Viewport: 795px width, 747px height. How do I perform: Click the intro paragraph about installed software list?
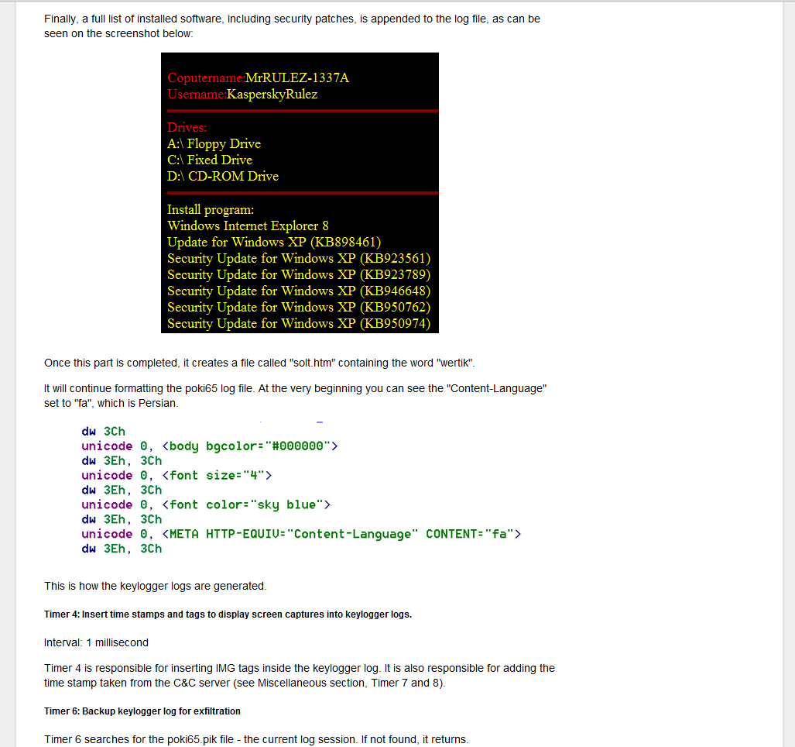[292, 26]
